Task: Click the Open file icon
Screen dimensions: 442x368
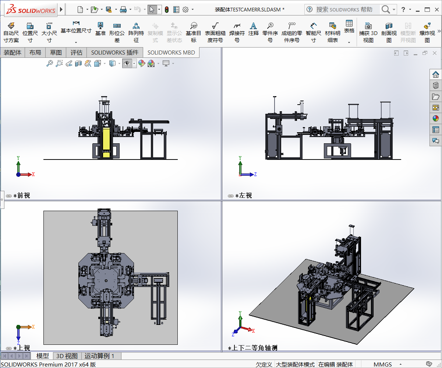Action: click(94, 10)
